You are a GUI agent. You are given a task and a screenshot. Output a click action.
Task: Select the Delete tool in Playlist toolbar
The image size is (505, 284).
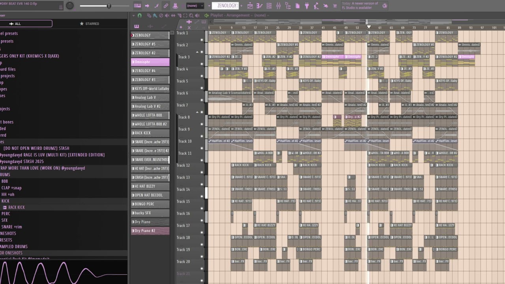click(x=161, y=15)
